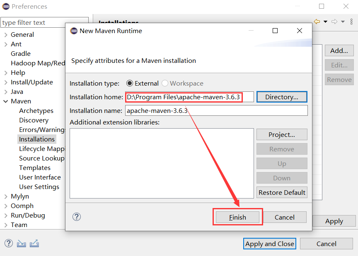Select Hadoop Map/Reduce preferences entry
358x256 pixels.
click(x=38, y=63)
